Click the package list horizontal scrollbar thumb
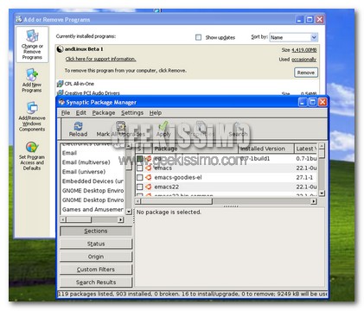This screenshot has height=311, width=364. (176, 201)
